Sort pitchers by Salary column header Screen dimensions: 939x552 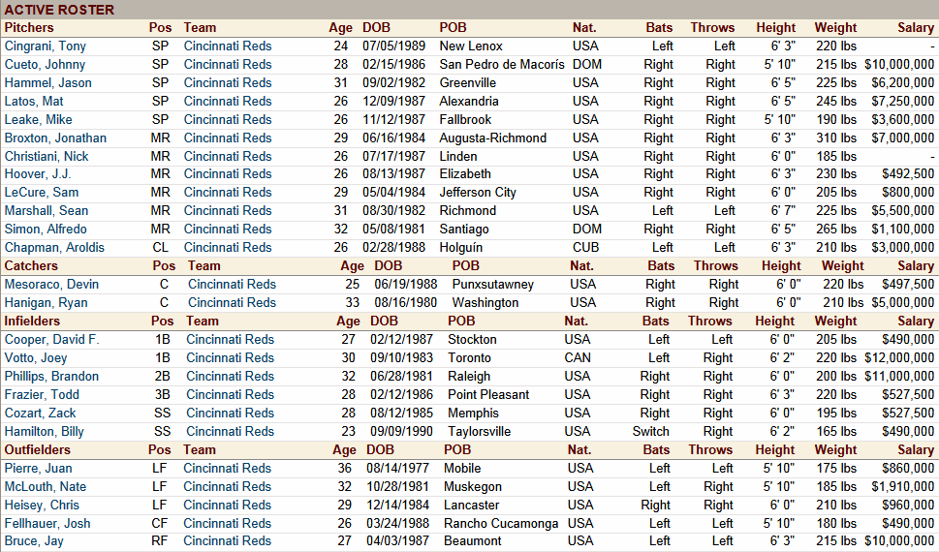click(x=916, y=28)
